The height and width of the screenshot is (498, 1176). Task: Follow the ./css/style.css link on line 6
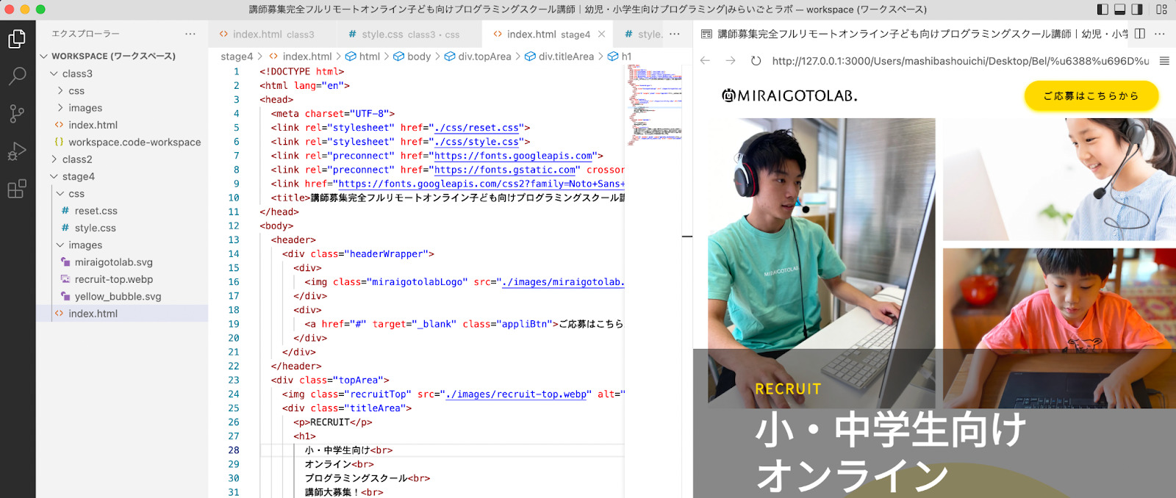476,142
